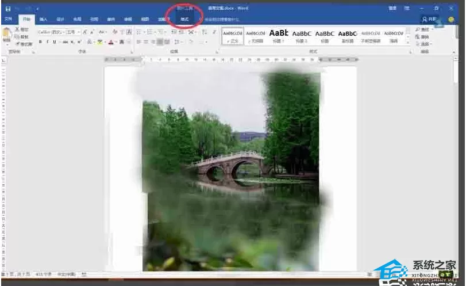Click the feedback smiley face icon
Image resolution: width=466 pixels, height=286 pixels.
pos(451,20)
